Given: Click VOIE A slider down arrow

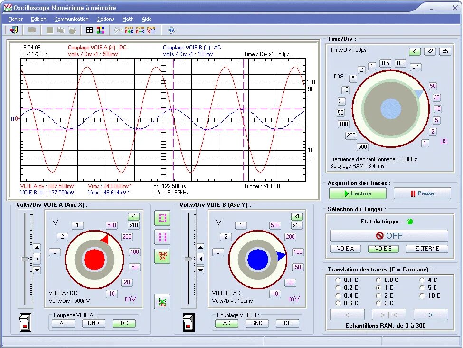Looking at the screenshot, I should [37, 270].
